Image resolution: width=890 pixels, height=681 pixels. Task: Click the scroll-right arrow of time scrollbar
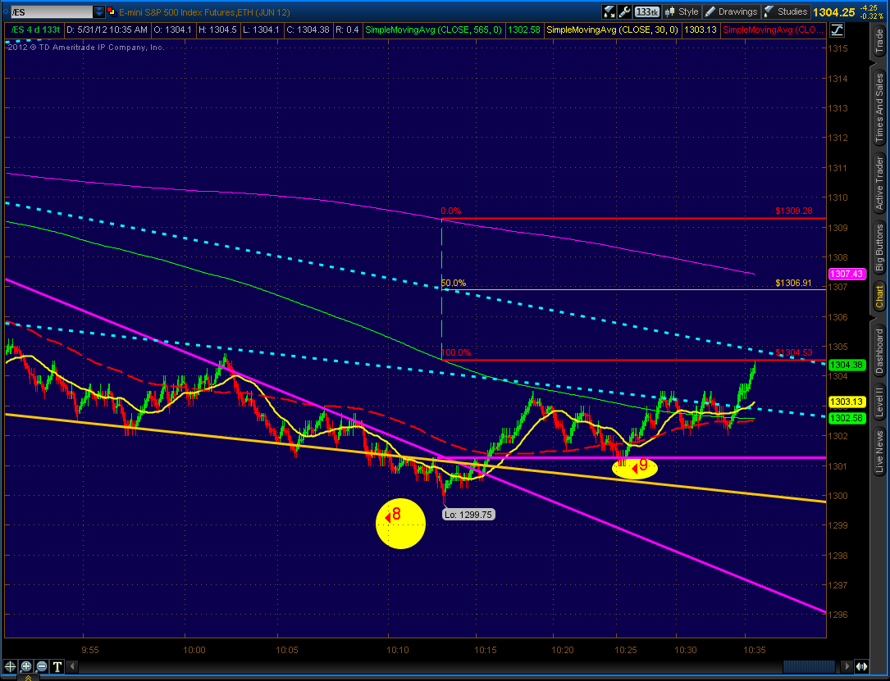tap(847, 666)
